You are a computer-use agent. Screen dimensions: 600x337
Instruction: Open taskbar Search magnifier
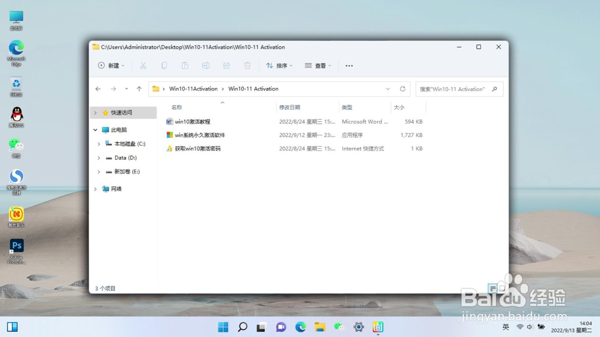point(243,327)
